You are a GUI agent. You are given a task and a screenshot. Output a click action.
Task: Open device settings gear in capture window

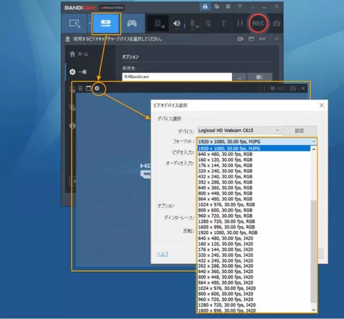(x=97, y=88)
